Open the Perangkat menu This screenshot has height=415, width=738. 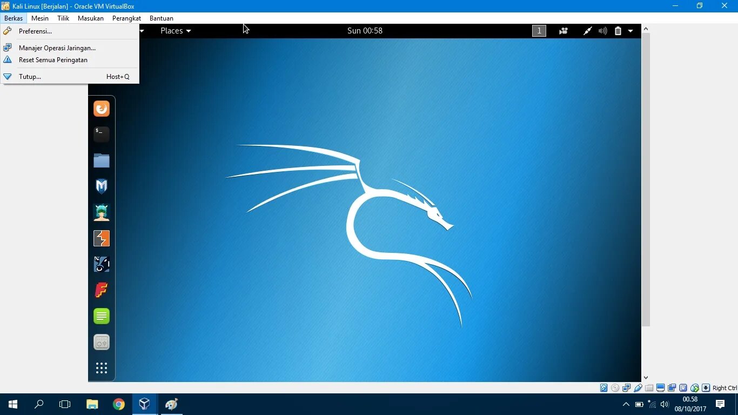(x=126, y=18)
